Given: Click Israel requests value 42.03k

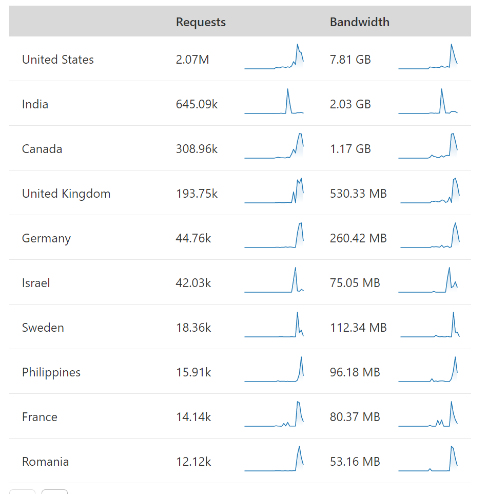Looking at the screenshot, I should pyautogui.click(x=193, y=283).
